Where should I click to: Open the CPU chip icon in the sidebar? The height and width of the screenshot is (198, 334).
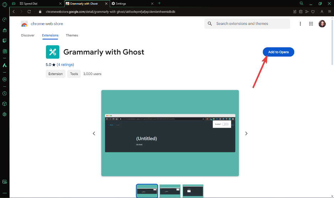point(5,51)
